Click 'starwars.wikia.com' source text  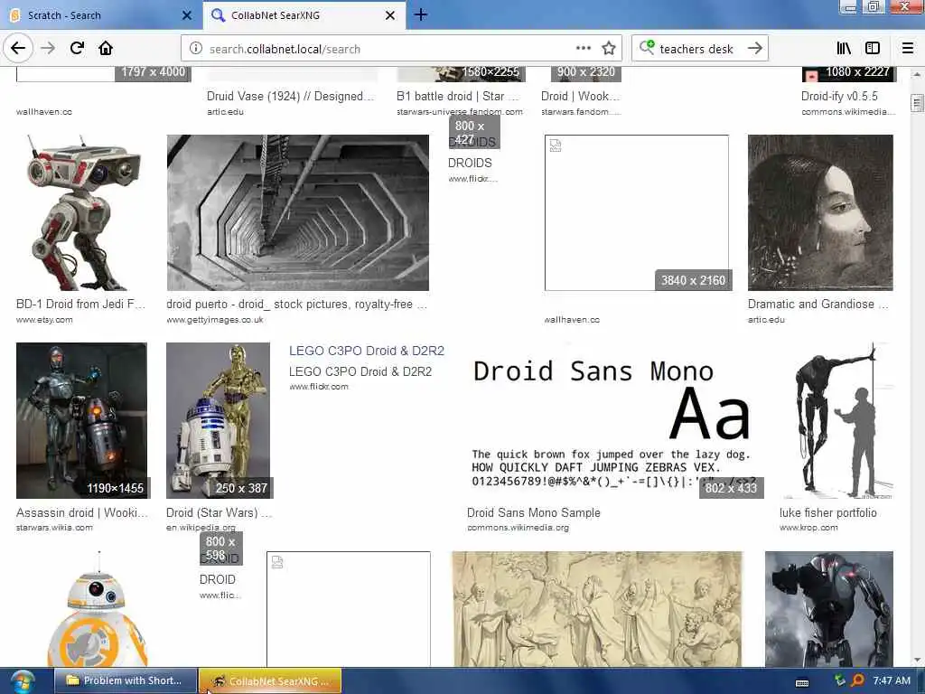click(54, 528)
